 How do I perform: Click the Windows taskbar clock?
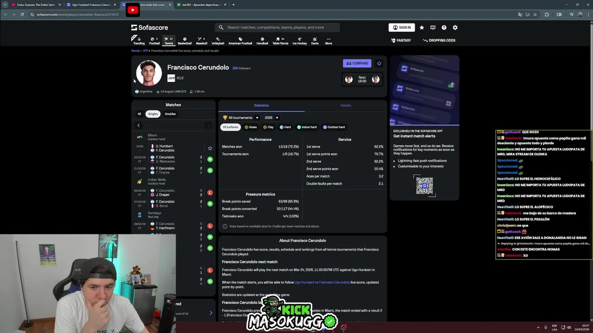(582, 327)
